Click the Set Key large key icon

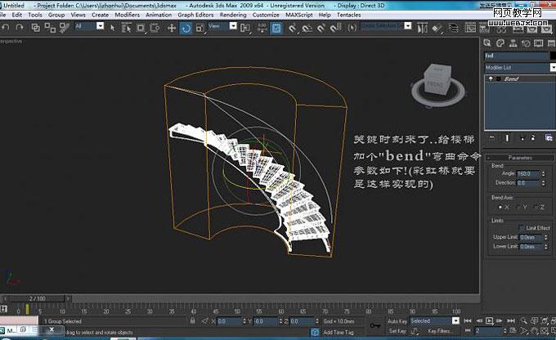tap(375, 326)
